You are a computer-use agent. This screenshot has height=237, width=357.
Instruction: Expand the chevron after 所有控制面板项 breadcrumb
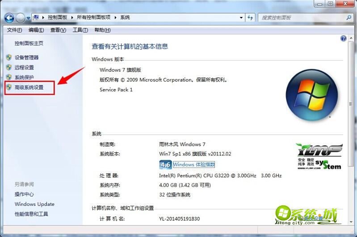[116, 18]
